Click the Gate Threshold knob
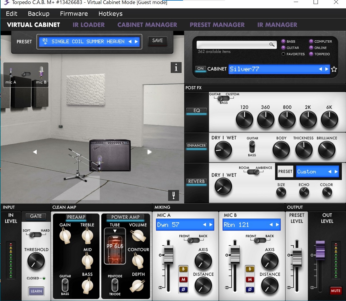This screenshot has height=301, width=346. 36,261
